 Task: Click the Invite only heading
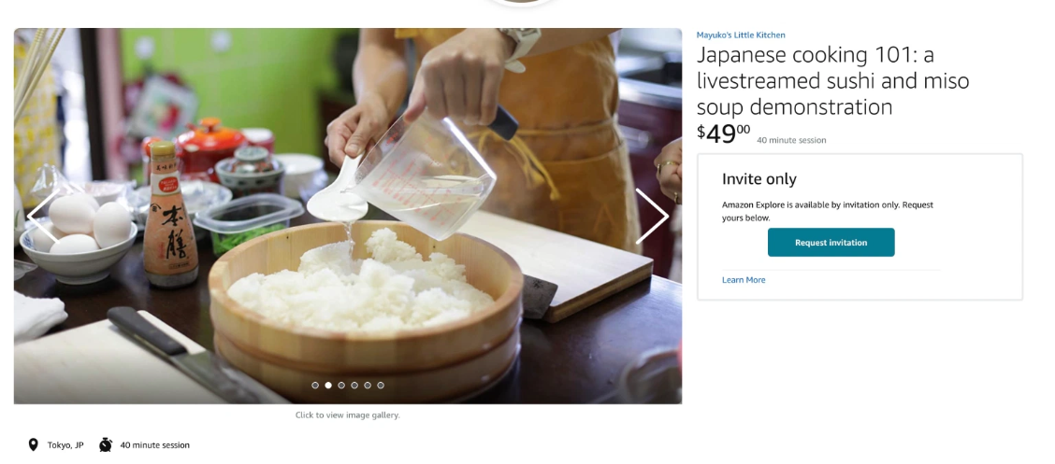click(x=759, y=179)
